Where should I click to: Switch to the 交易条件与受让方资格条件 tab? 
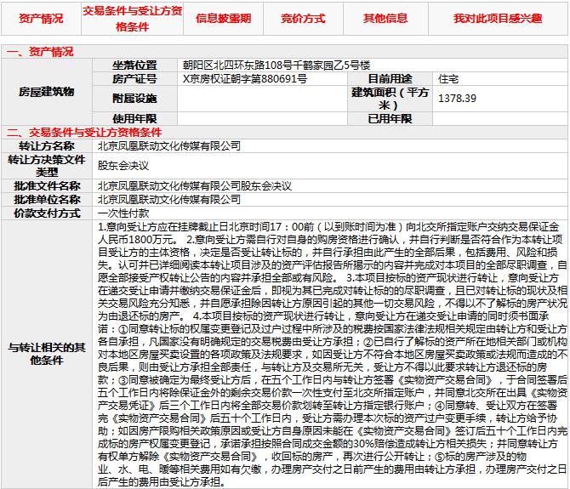tap(132, 18)
